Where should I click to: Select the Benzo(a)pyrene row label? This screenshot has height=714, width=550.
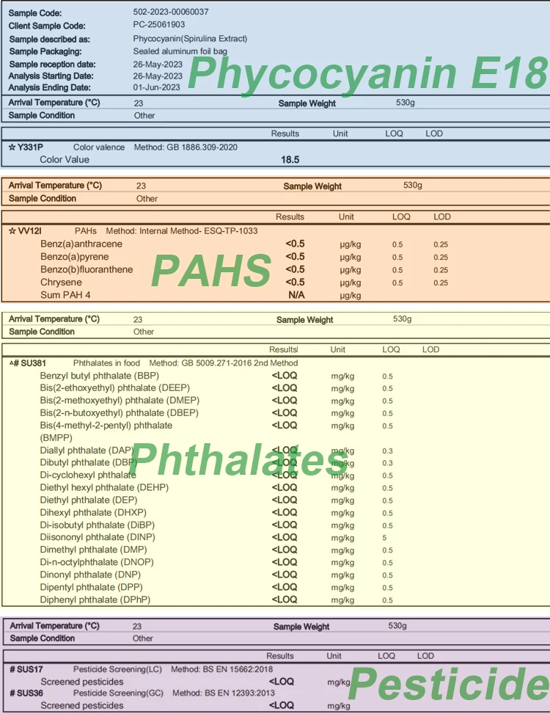(x=74, y=257)
